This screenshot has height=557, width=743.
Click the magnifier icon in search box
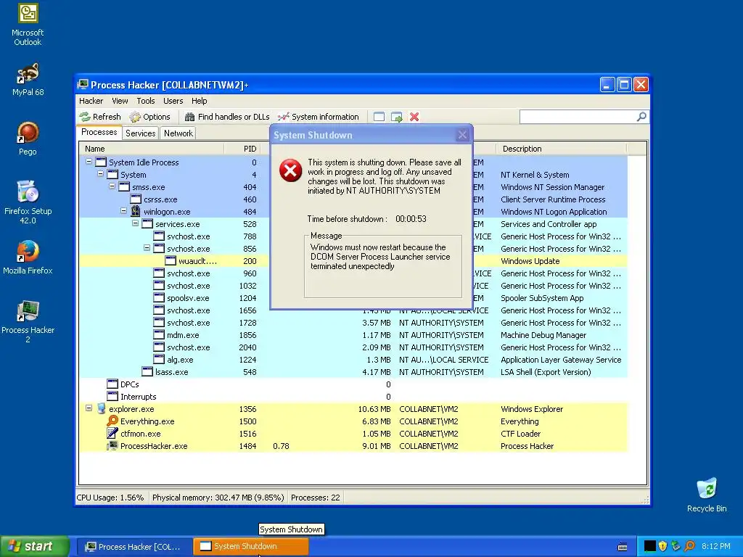[x=641, y=117]
